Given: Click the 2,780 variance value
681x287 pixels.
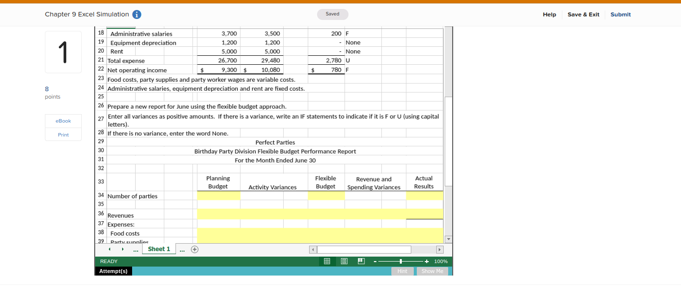Looking at the screenshot, I should pos(334,61).
